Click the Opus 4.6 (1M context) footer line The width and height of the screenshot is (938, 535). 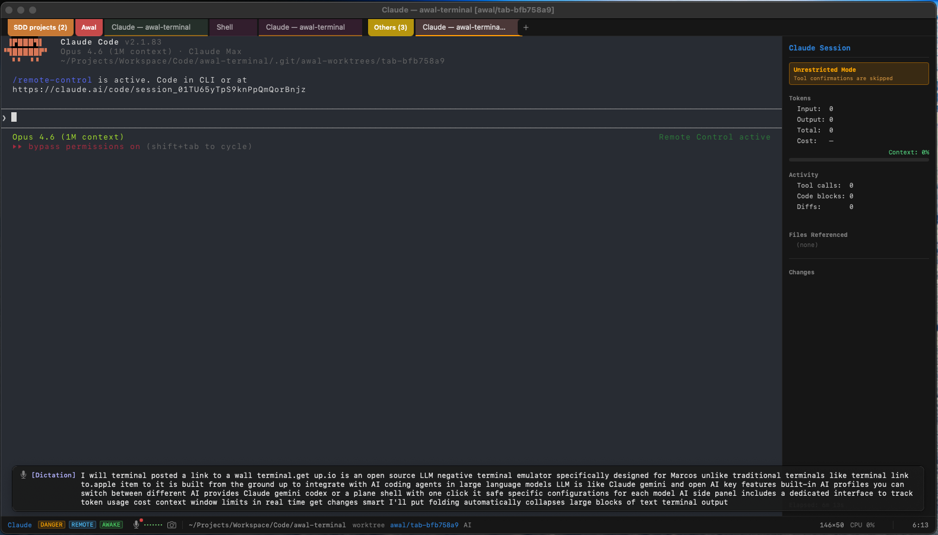click(68, 137)
